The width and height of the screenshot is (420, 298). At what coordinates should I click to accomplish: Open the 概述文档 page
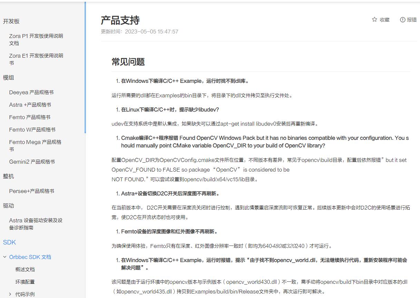[x=25, y=269]
